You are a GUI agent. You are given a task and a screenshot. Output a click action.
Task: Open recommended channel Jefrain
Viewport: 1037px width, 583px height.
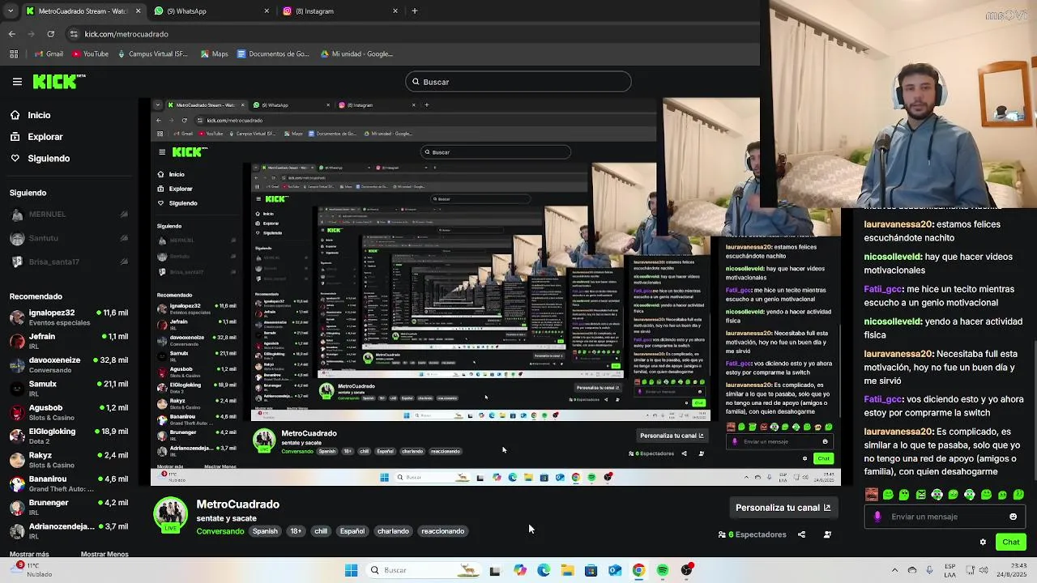[x=70, y=341]
